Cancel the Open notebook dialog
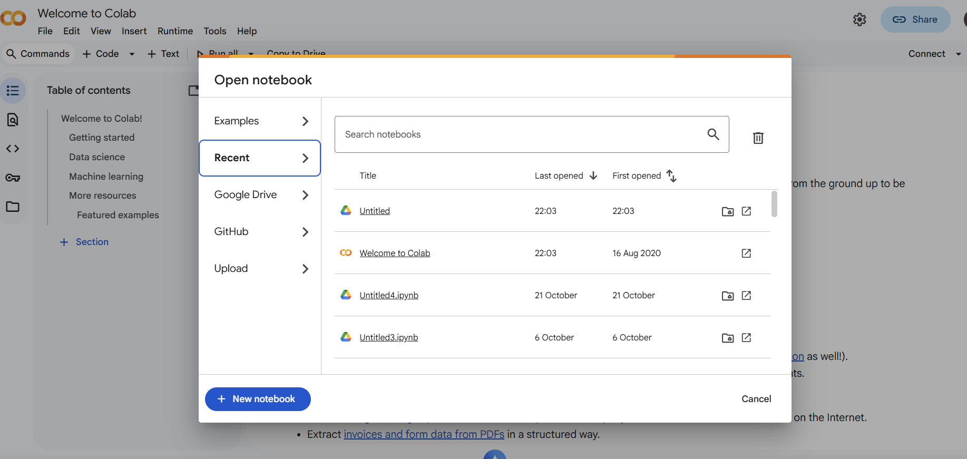967x459 pixels. pos(756,399)
